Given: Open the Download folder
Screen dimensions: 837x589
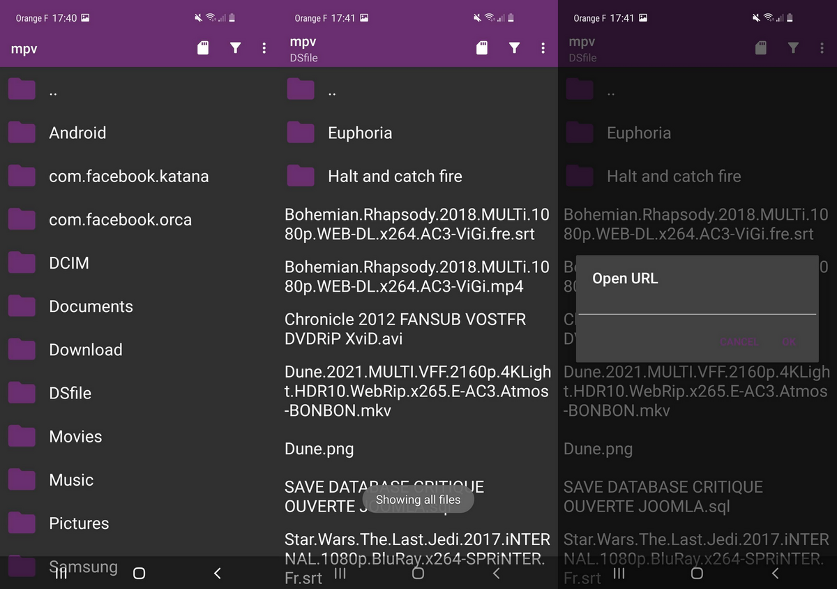Looking at the screenshot, I should click(x=139, y=349).
